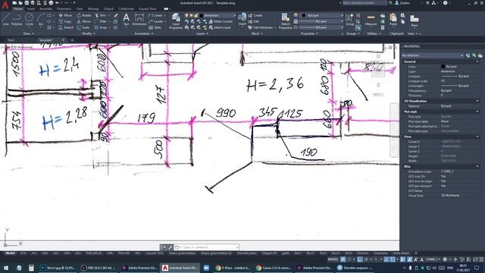Open OBS from the taskbar
Viewport: 485px width, 273px height.
[x=98, y=268]
